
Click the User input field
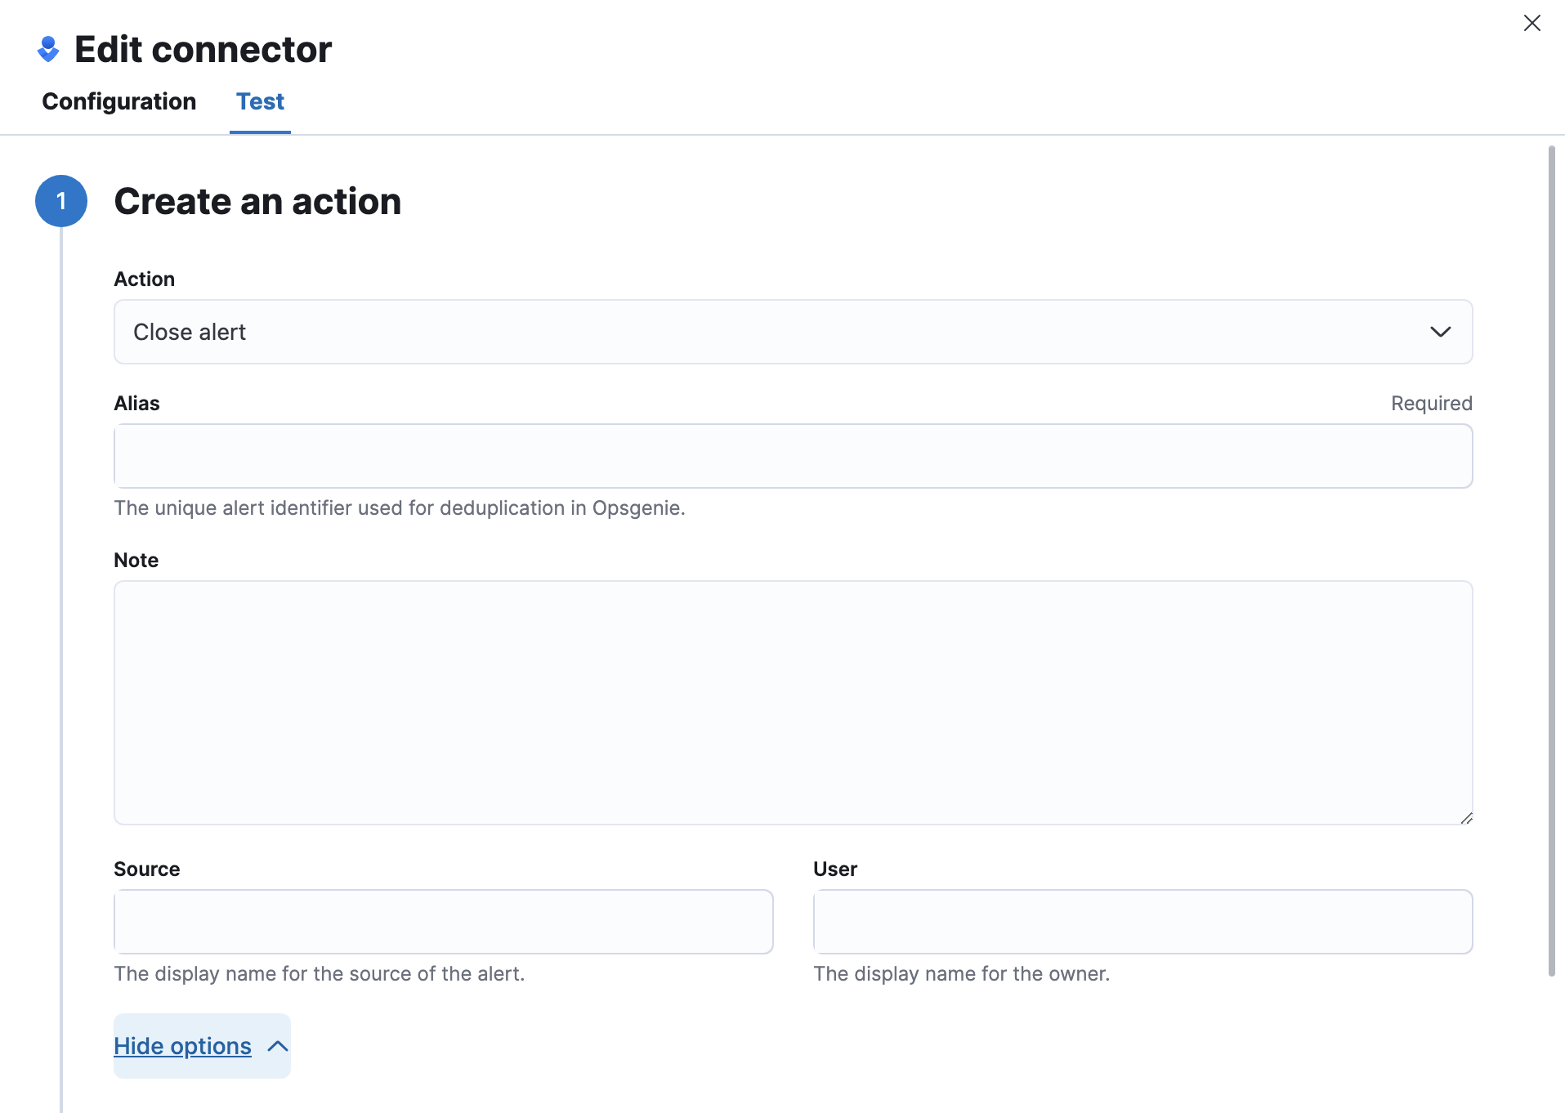1142,922
